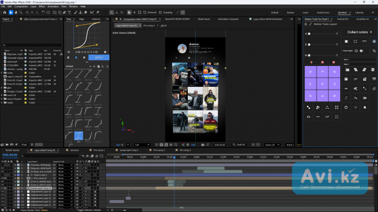Select the Home tool in the toolbar

(x=5, y=12)
